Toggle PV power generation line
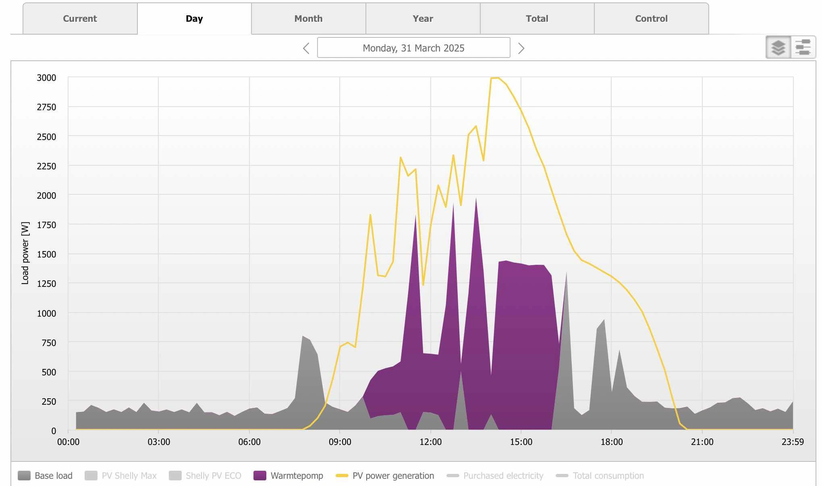This screenshot has width=822, height=486. coord(385,476)
